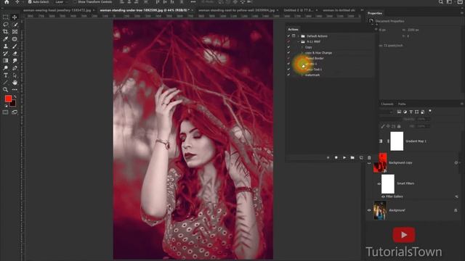Select the Brush tool
The height and width of the screenshot is (261, 465).
click(x=15, y=46)
